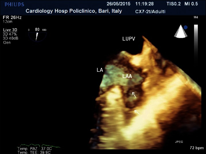Click the 3D 40dB compression setting
This screenshot has width=206, height=154.
10,38
